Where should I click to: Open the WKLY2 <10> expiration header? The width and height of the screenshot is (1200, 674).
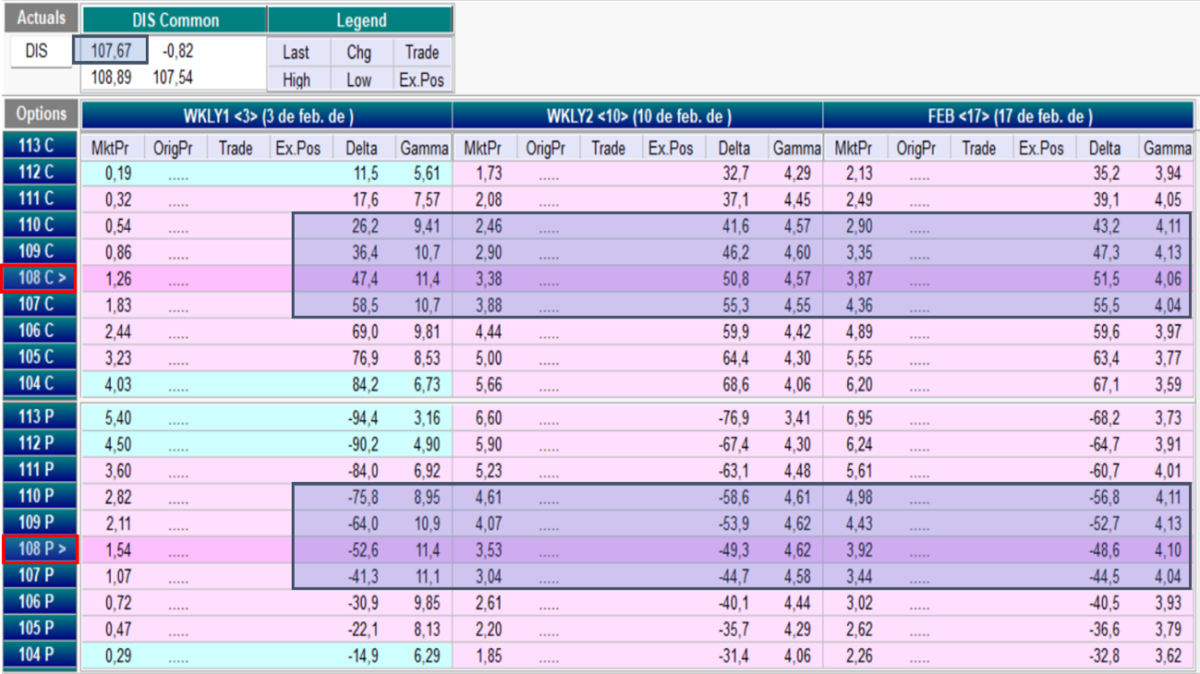637,116
